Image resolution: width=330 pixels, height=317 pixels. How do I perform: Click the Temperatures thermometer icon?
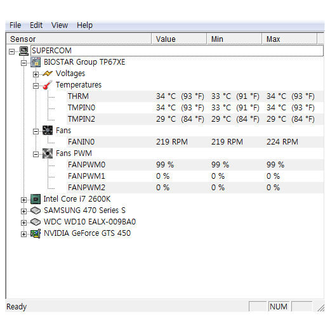pos(48,85)
